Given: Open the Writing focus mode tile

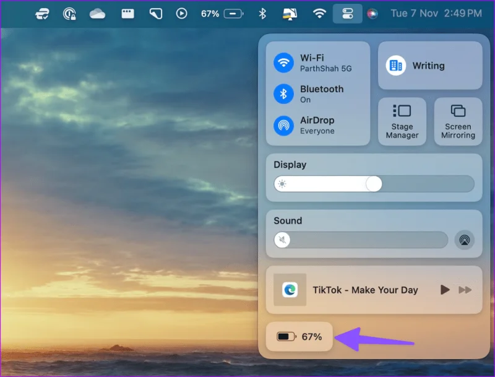Looking at the screenshot, I should point(430,66).
